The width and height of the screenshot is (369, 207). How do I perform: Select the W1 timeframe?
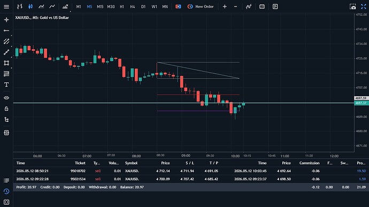point(154,6)
